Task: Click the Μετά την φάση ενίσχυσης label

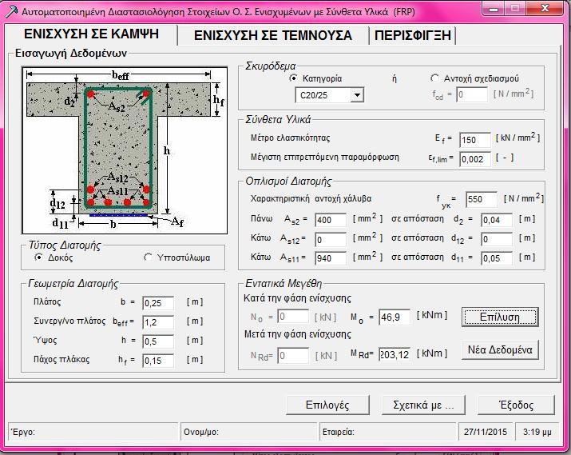Action: [x=297, y=334]
